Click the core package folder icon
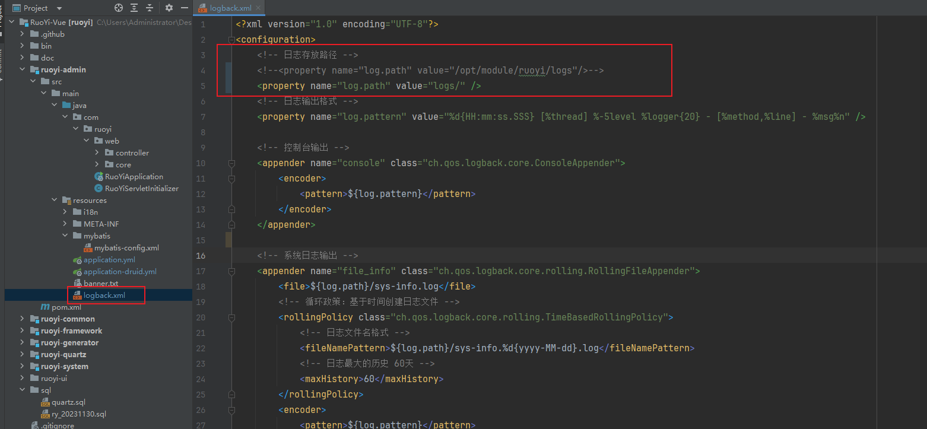Screen dimensions: 927x429 109,164
